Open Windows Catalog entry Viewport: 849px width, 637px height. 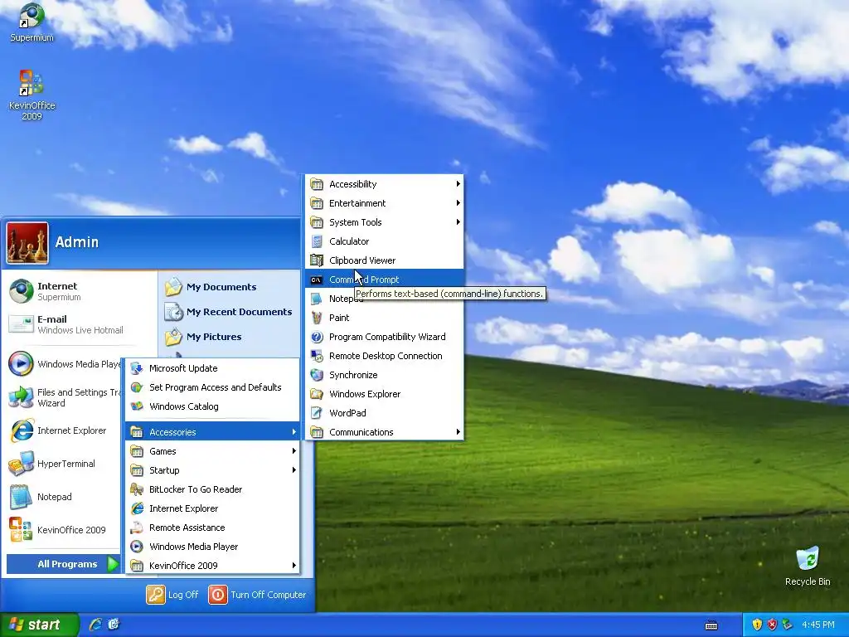click(x=212, y=406)
